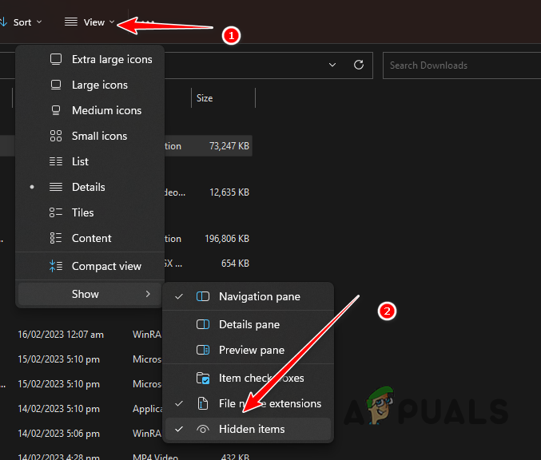541x460 pixels.
Task: Select the file row sized 654 KB
Action: tap(209, 264)
